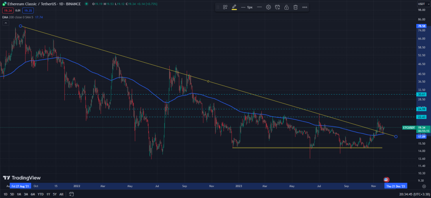The width and height of the screenshot is (431, 198).
Task: Switch to the All time range
Action: click(61, 194)
